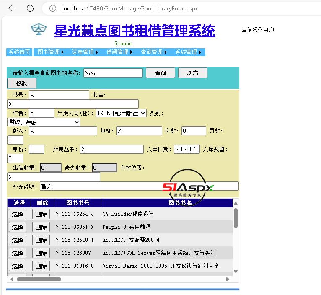
Task: Focus the 入库数量 input field
Action: [x=16, y=158]
